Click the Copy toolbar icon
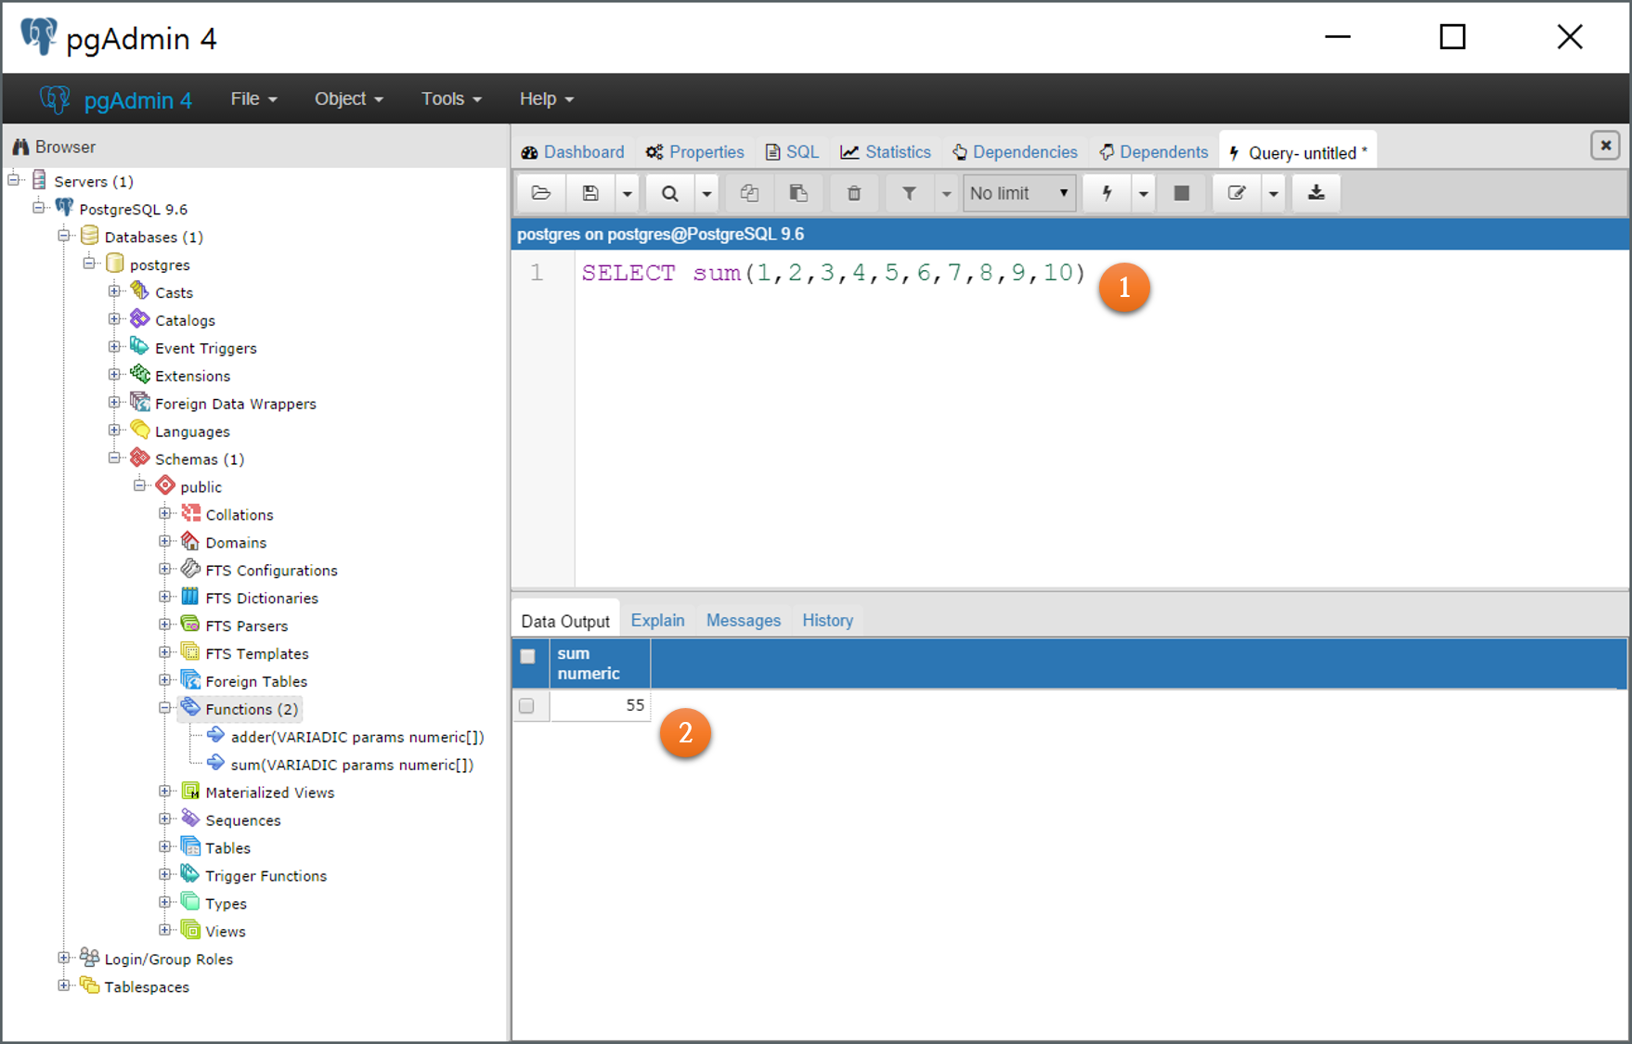The width and height of the screenshot is (1632, 1044). (x=749, y=193)
